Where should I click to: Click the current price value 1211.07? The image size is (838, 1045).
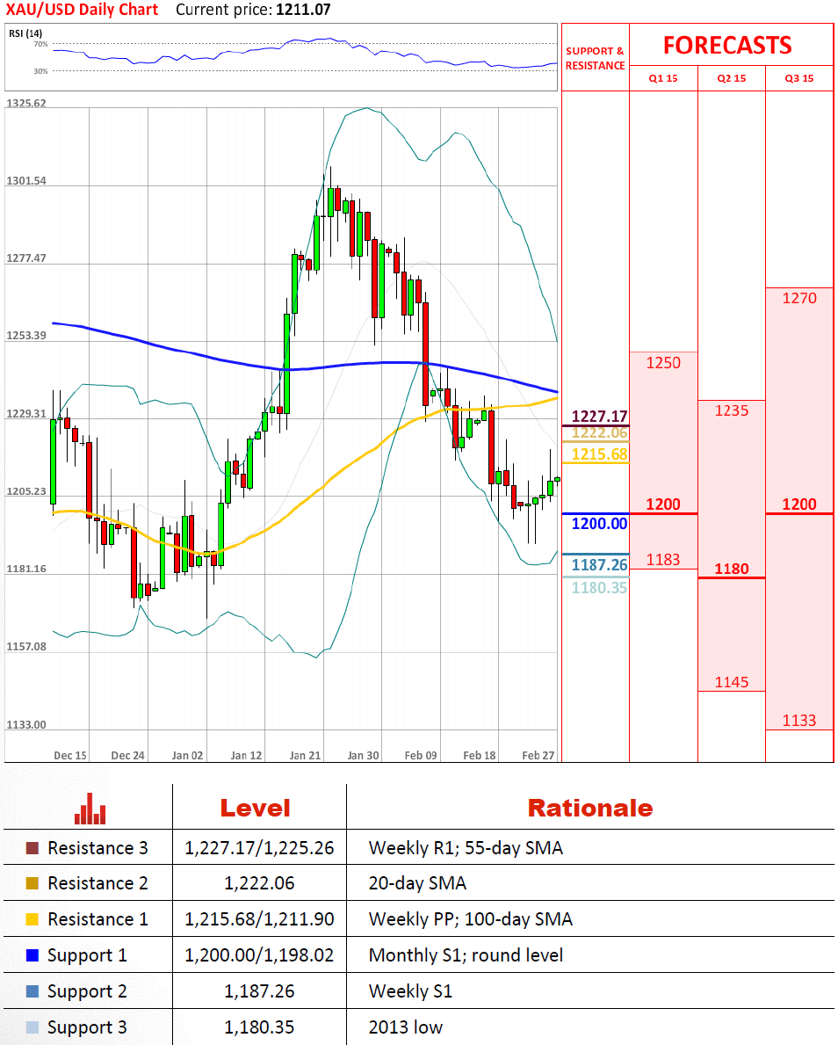click(303, 10)
